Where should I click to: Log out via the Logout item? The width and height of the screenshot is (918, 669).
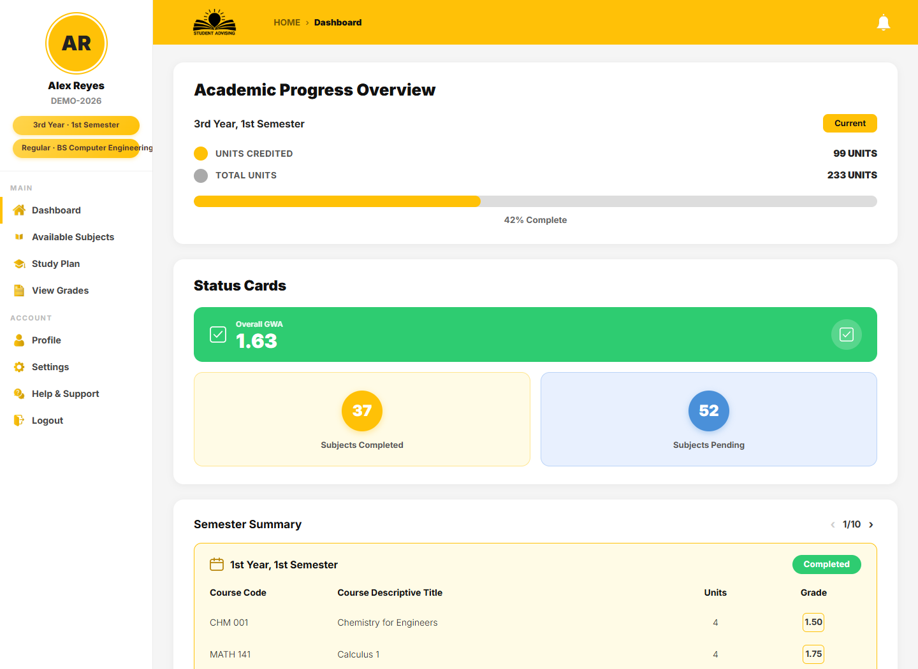click(76, 421)
